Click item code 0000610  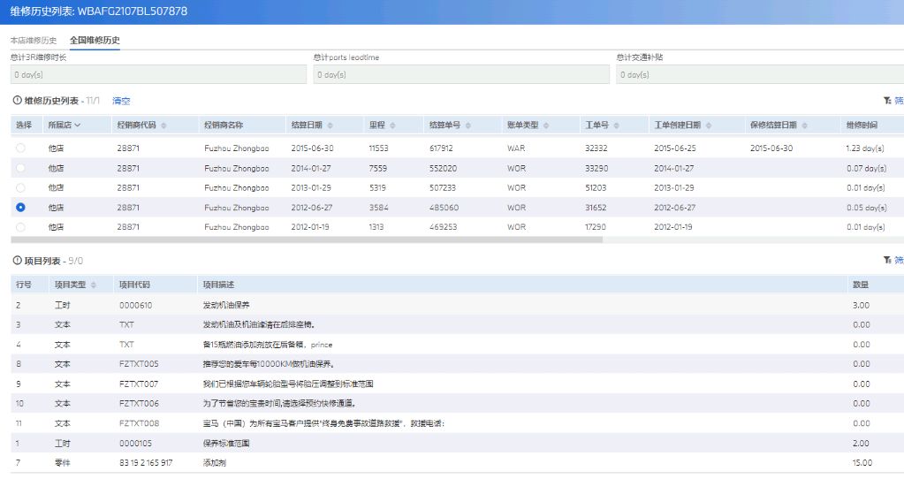(x=135, y=306)
